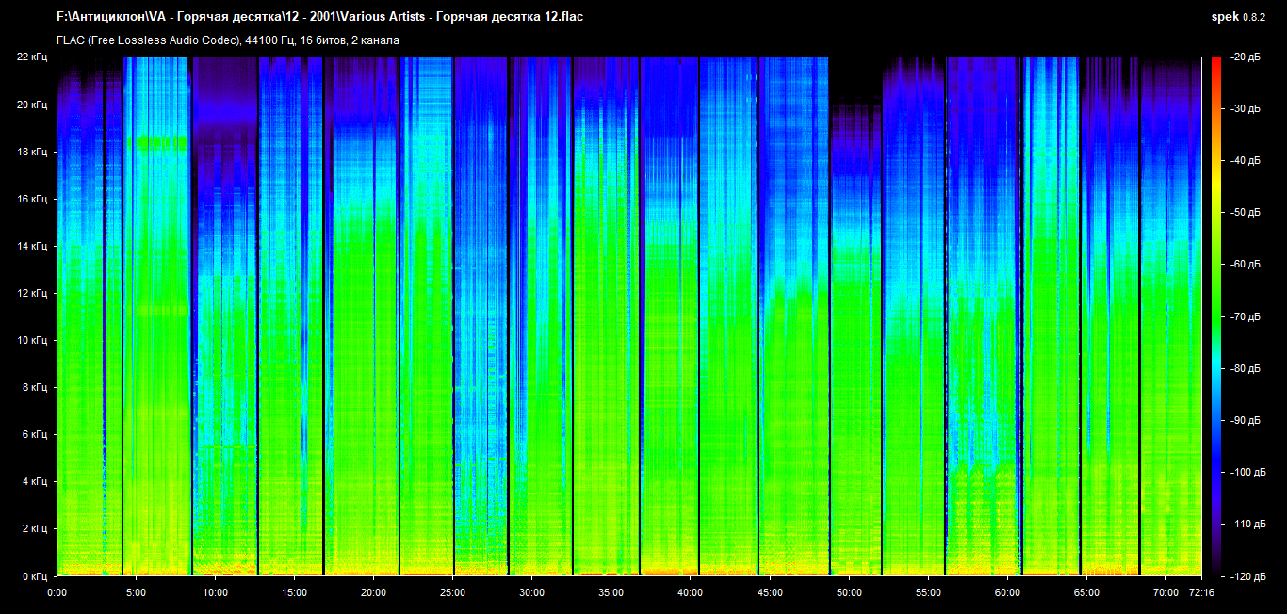Click the 10:00 time axis label

[x=215, y=593]
